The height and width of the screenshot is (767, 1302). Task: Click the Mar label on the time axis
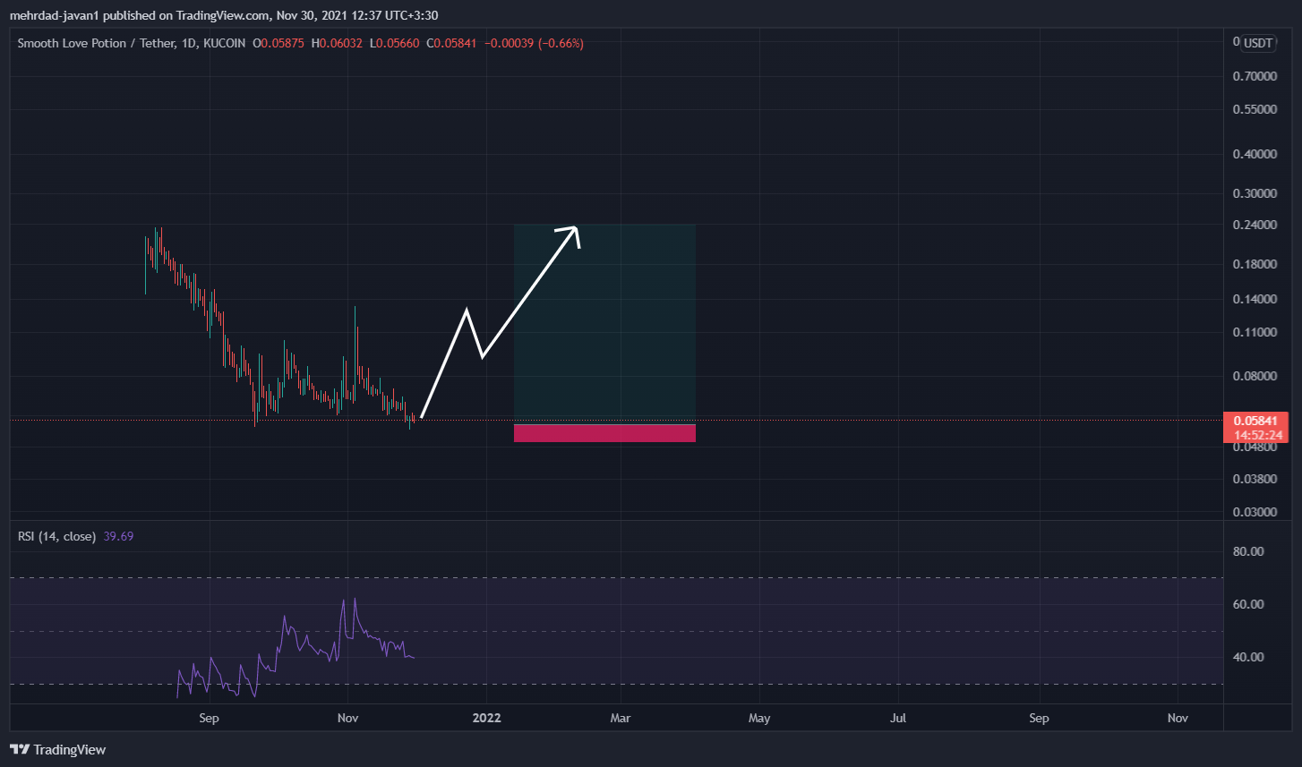tap(621, 718)
